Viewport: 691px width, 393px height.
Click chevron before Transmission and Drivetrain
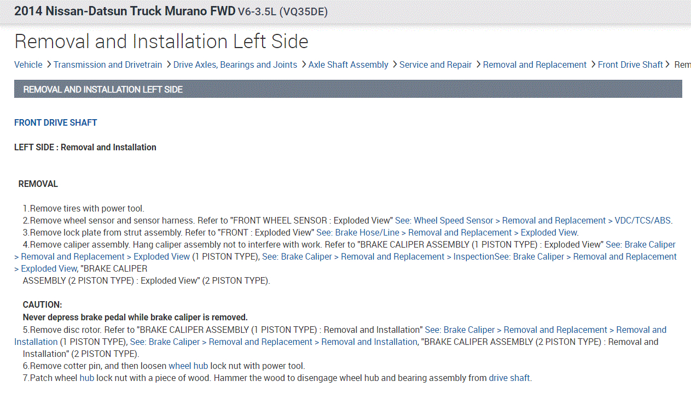[x=48, y=64]
